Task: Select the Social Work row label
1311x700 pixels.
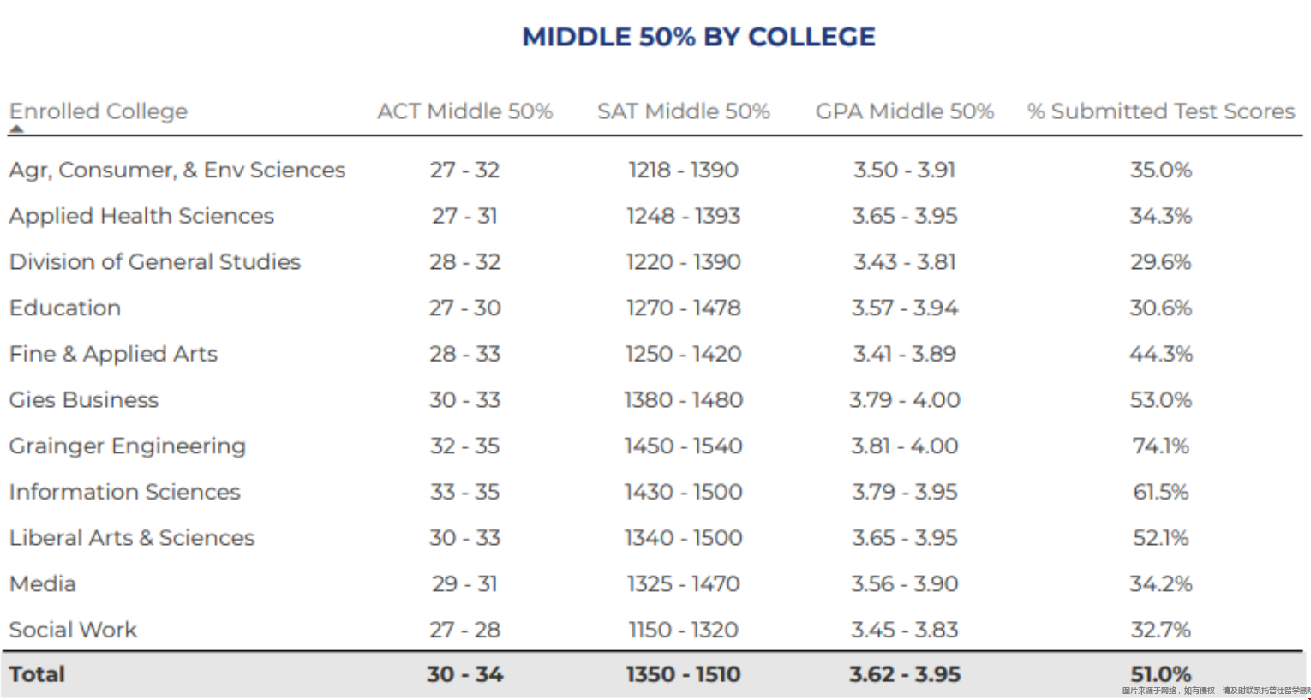Action: [x=73, y=630]
